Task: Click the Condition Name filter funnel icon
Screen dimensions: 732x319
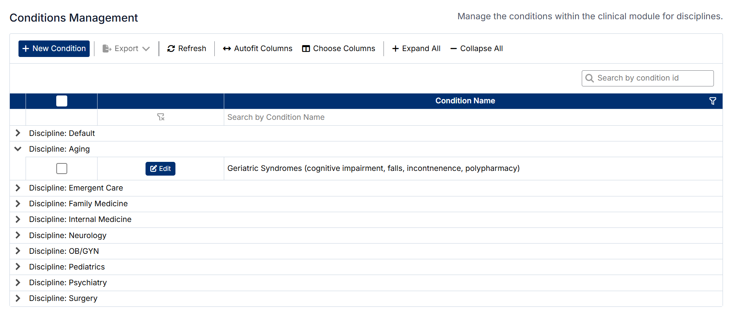Action: tap(712, 101)
